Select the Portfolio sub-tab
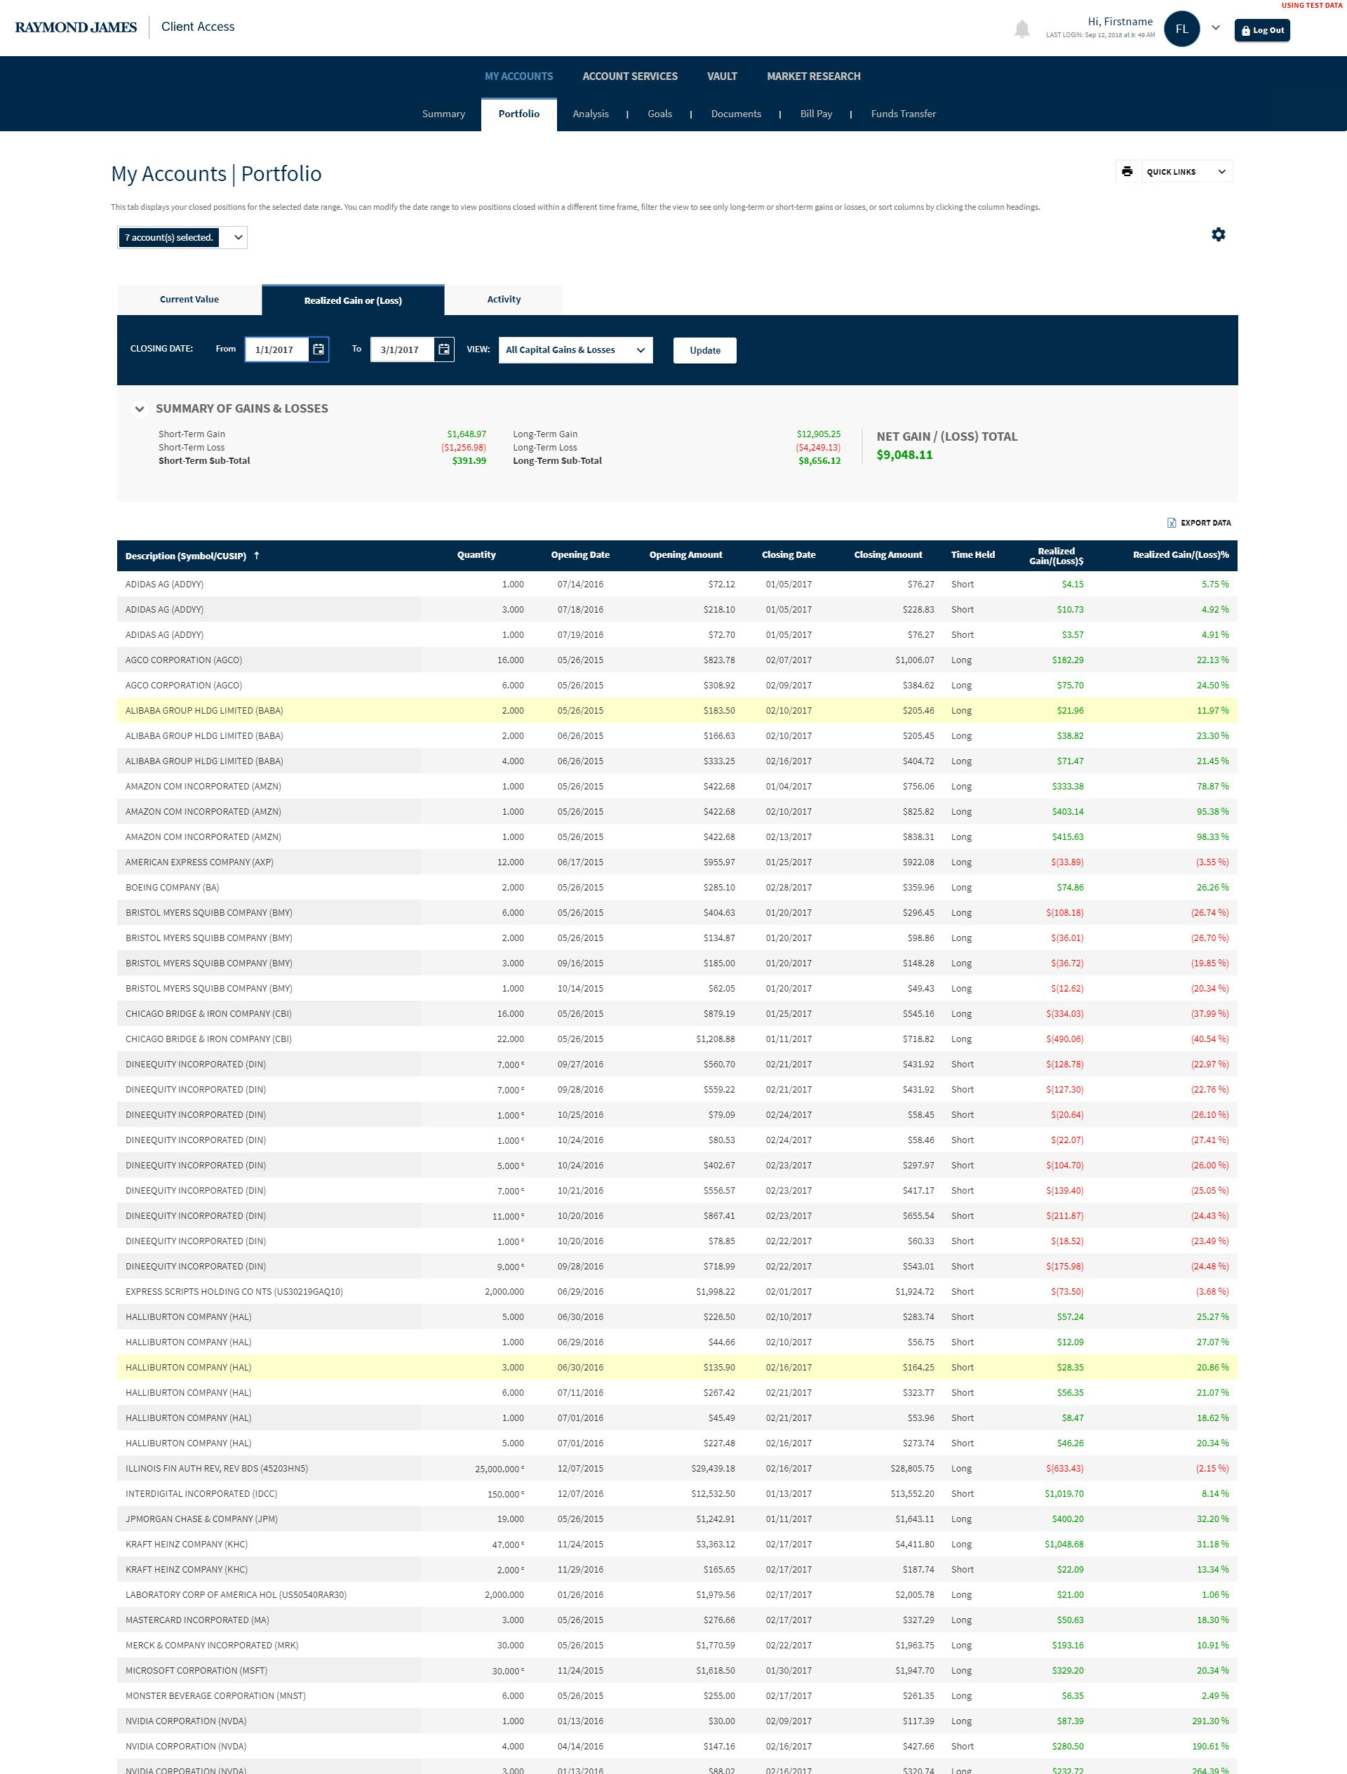The image size is (1347, 1774). [x=518, y=114]
